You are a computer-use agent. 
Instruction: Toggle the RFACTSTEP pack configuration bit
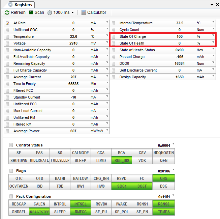(39, 212)
